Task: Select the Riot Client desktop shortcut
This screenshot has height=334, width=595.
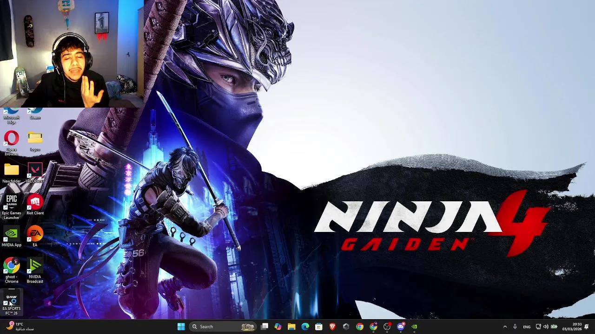Action: pyautogui.click(x=35, y=205)
